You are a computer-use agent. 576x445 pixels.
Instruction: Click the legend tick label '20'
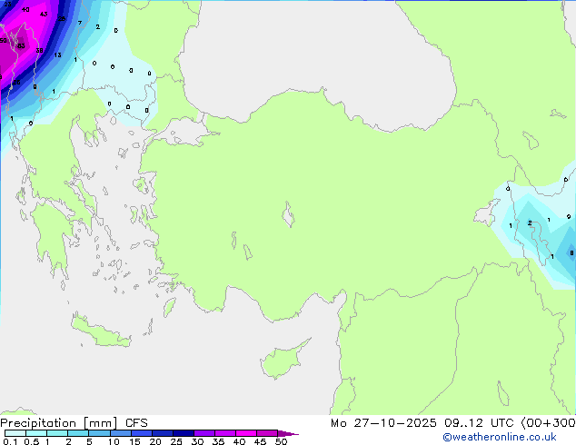click(155, 441)
